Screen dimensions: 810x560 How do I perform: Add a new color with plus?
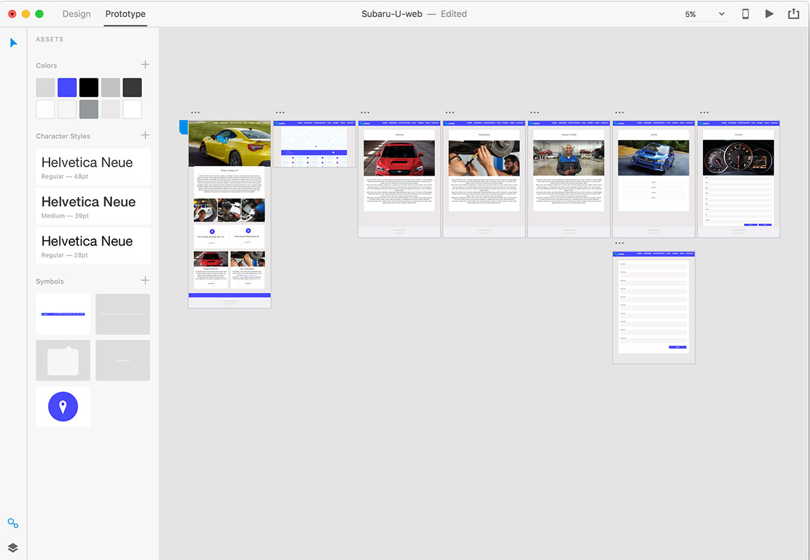pos(145,65)
